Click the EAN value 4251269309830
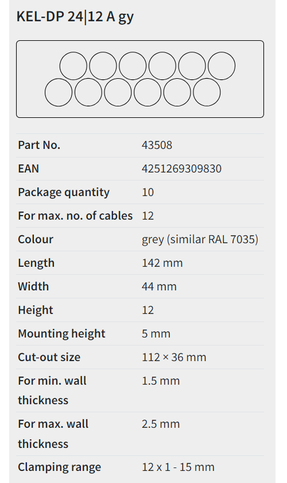This screenshot has width=287, height=483. [x=181, y=169]
